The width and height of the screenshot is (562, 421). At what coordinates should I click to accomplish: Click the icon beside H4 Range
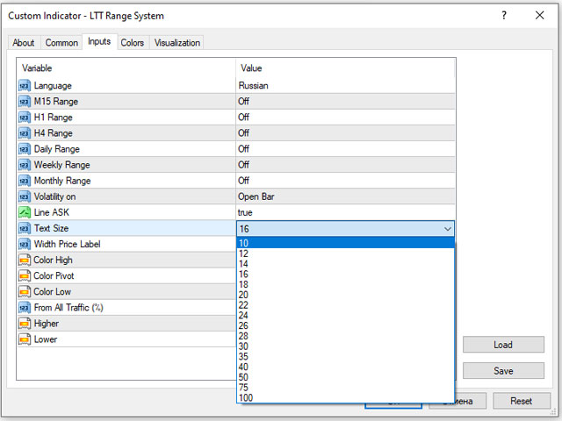(x=25, y=133)
